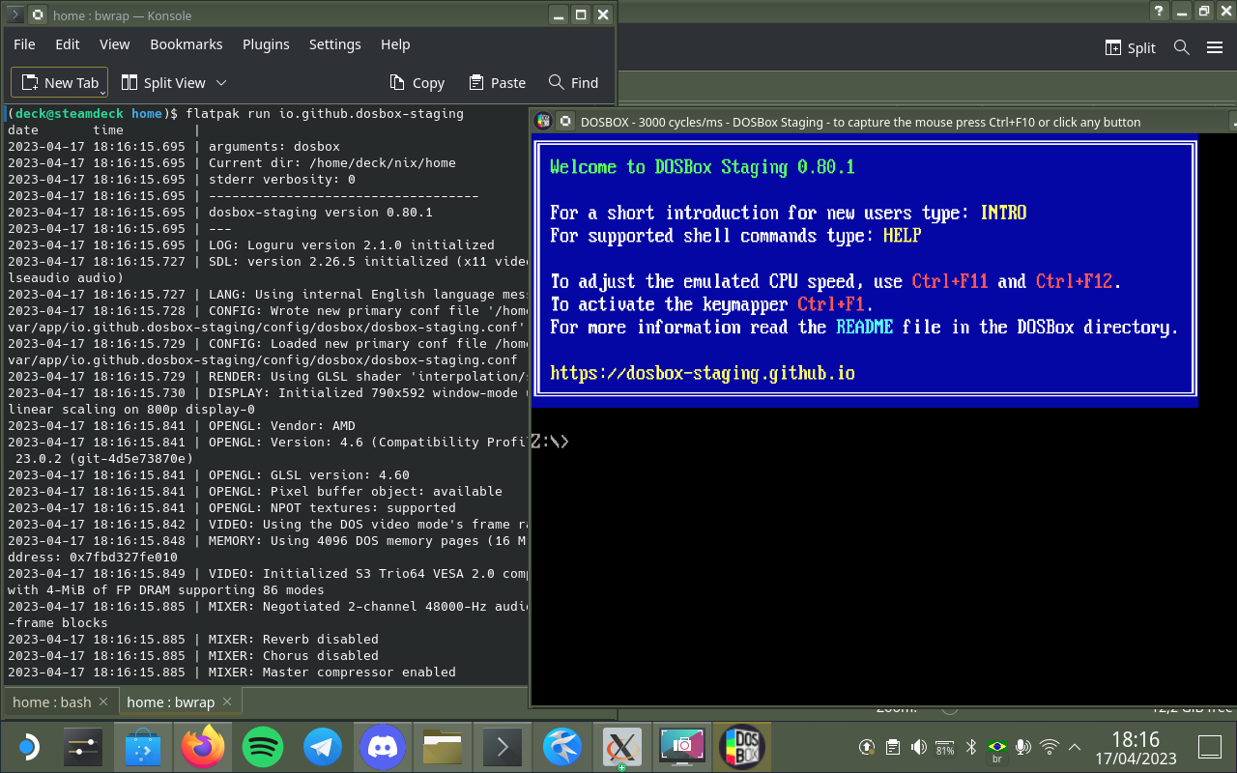Open Discord from the taskbar
The image size is (1237, 773).
pos(382,746)
